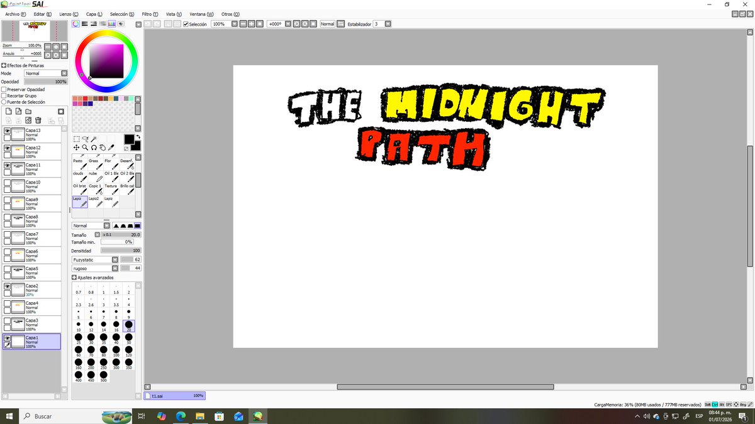Open the Estabilizador value dropdown
The height and width of the screenshot is (424, 755).
tap(388, 24)
